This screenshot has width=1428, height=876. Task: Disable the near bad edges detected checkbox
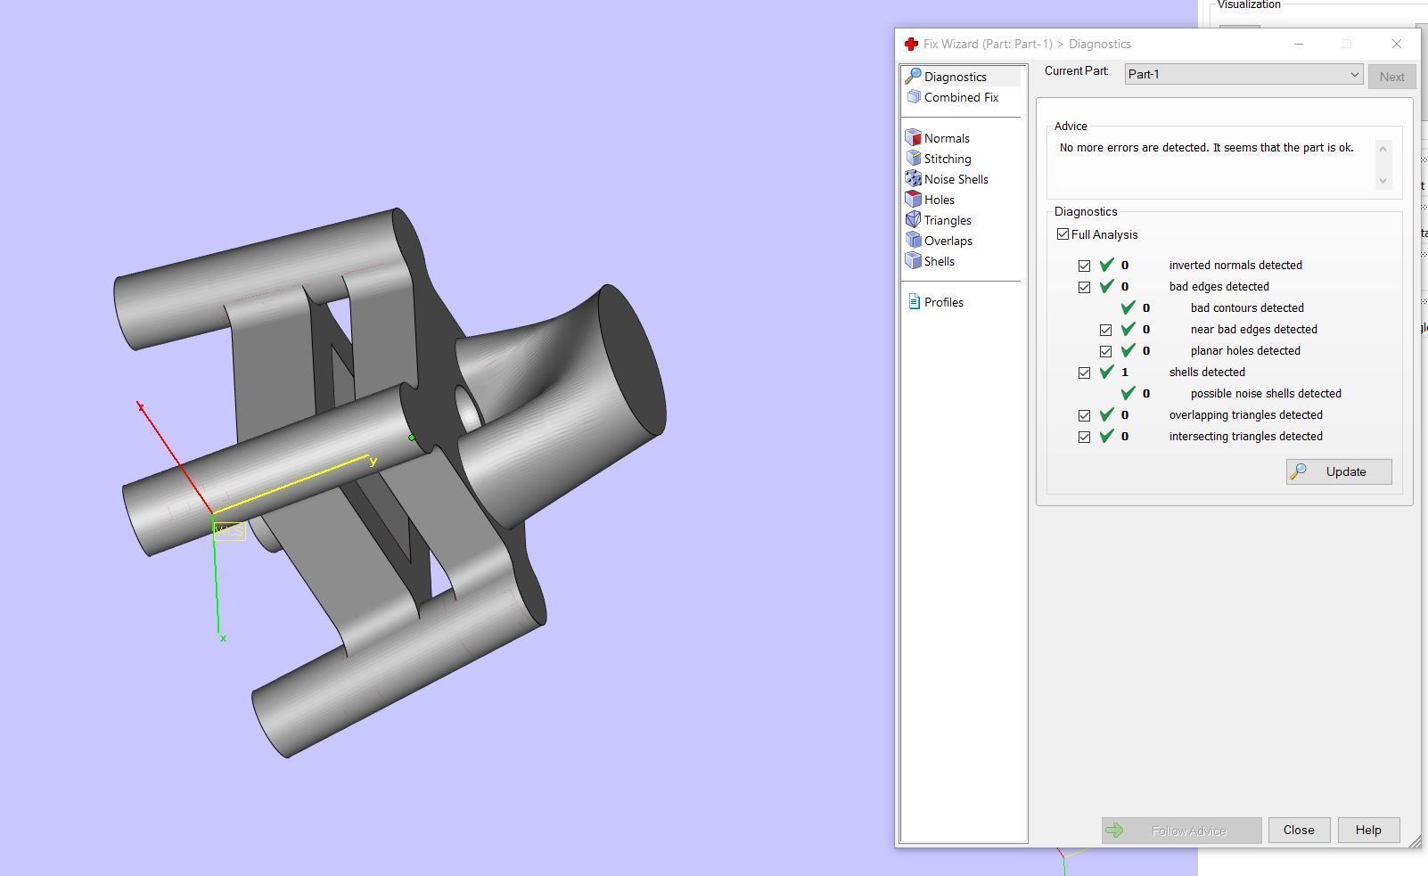[x=1105, y=330]
